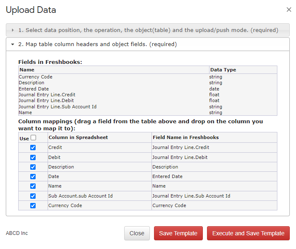Click the Currency Code spreadsheet column cell
This screenshot has width=296, height=249.
(100, 205)
